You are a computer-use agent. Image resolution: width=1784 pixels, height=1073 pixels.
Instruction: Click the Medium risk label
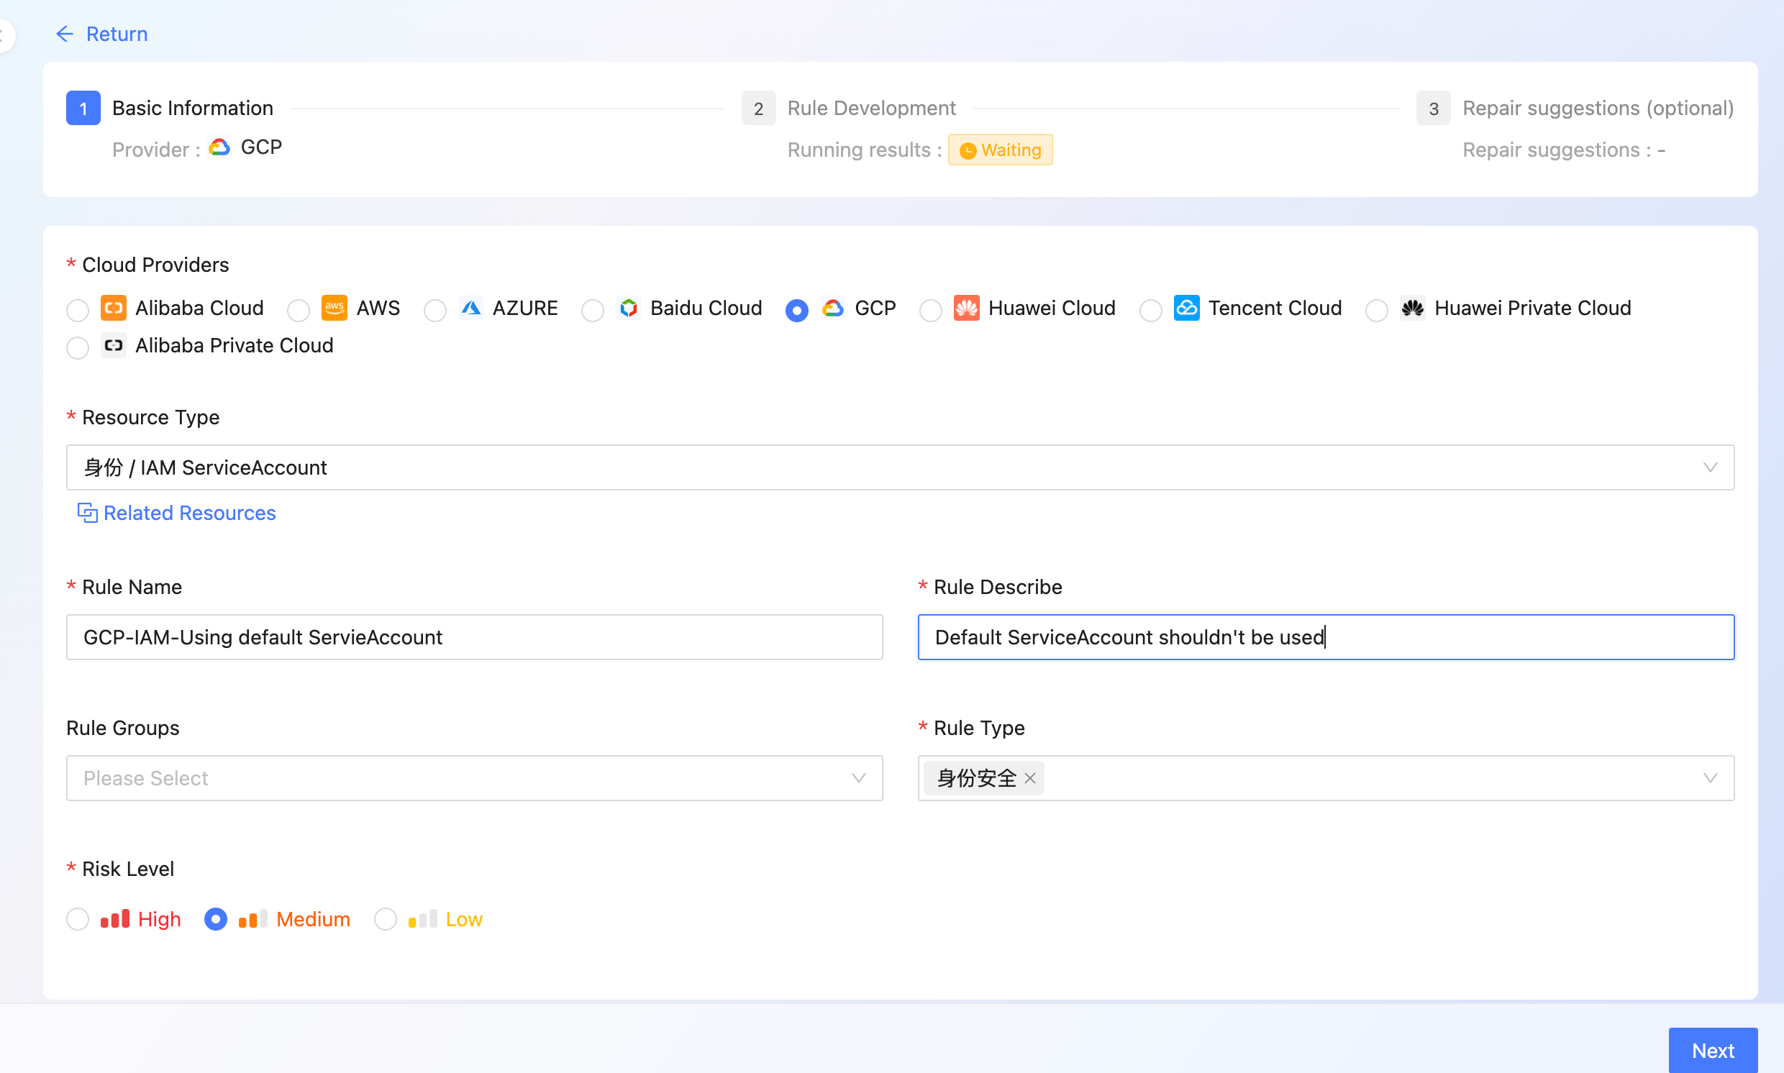point(313,919)
